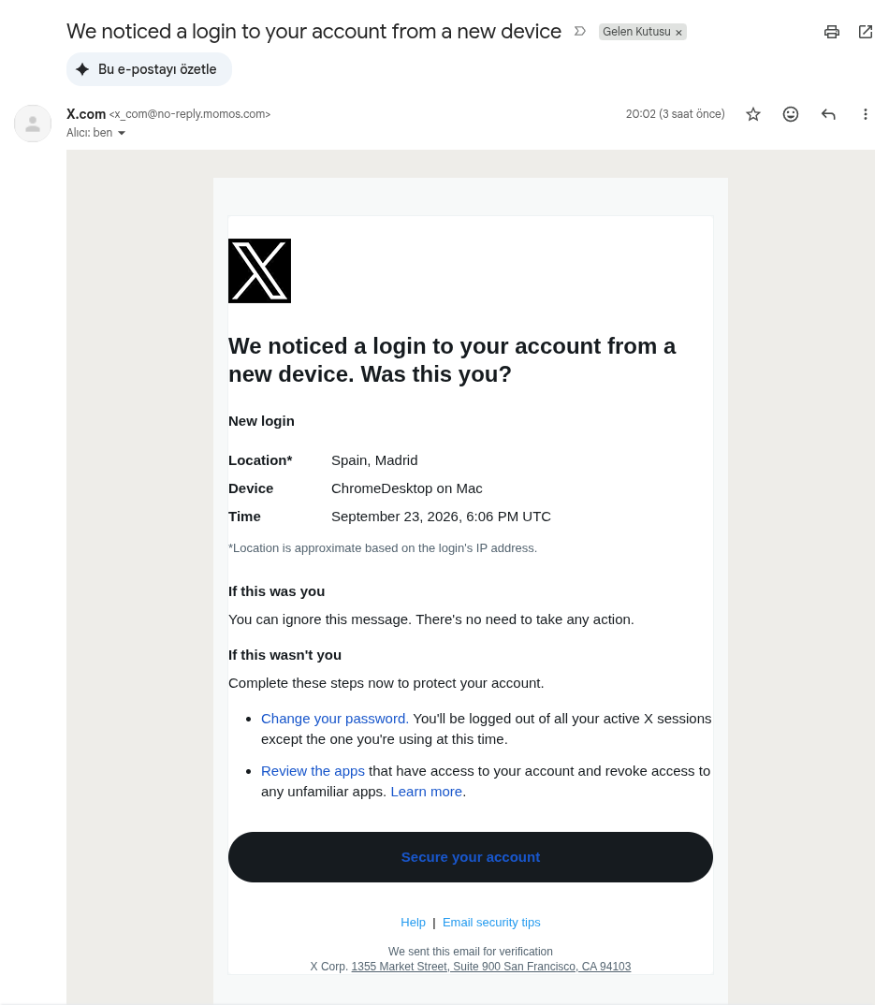
Task: Click the 1355 Market Street address link
Action: point(491,966)
